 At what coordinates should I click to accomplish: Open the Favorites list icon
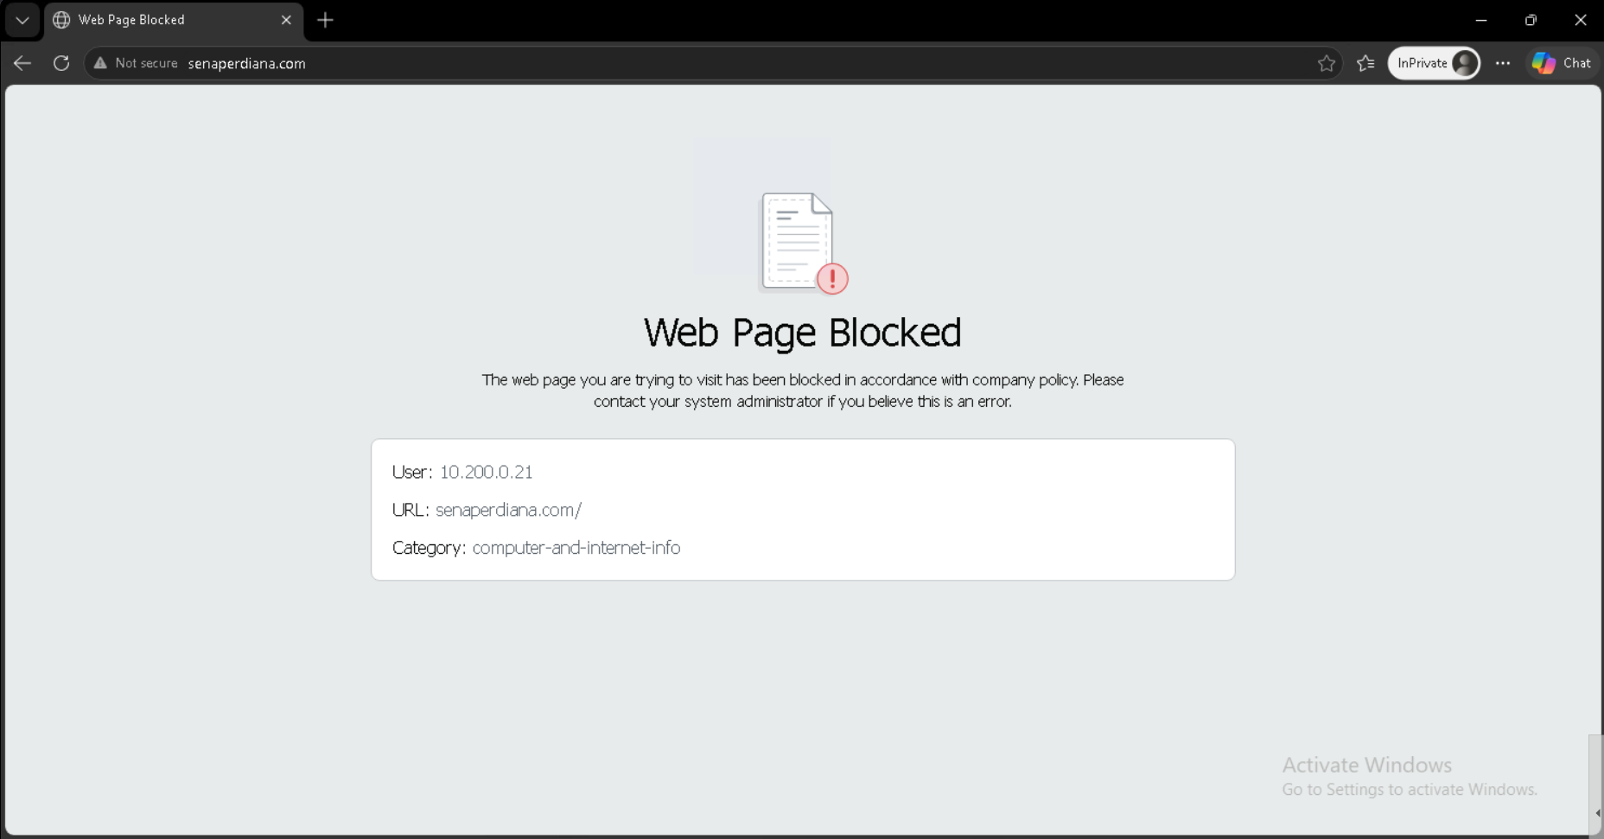pos(1365,63)
